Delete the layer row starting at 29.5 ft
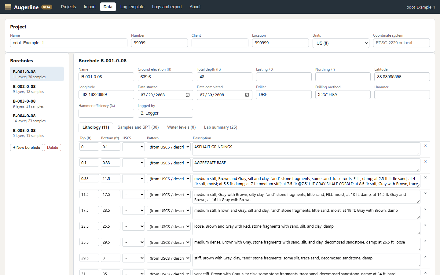This screenshot has height=275, width=440. (425, 257)
